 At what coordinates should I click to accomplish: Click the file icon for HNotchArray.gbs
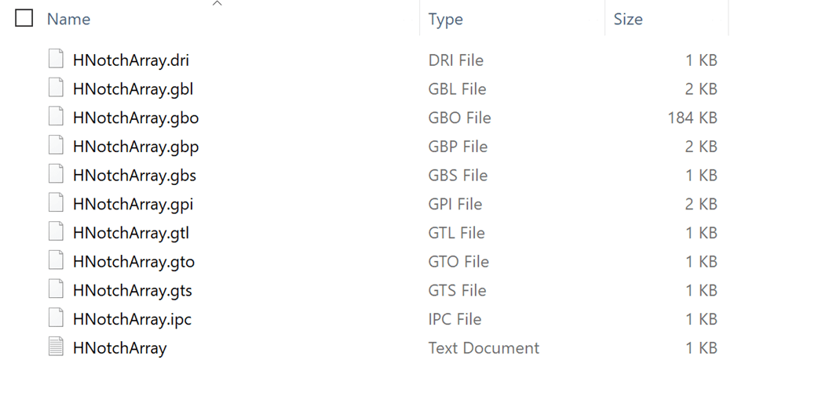pyautogui.click(x=56, y=175)
